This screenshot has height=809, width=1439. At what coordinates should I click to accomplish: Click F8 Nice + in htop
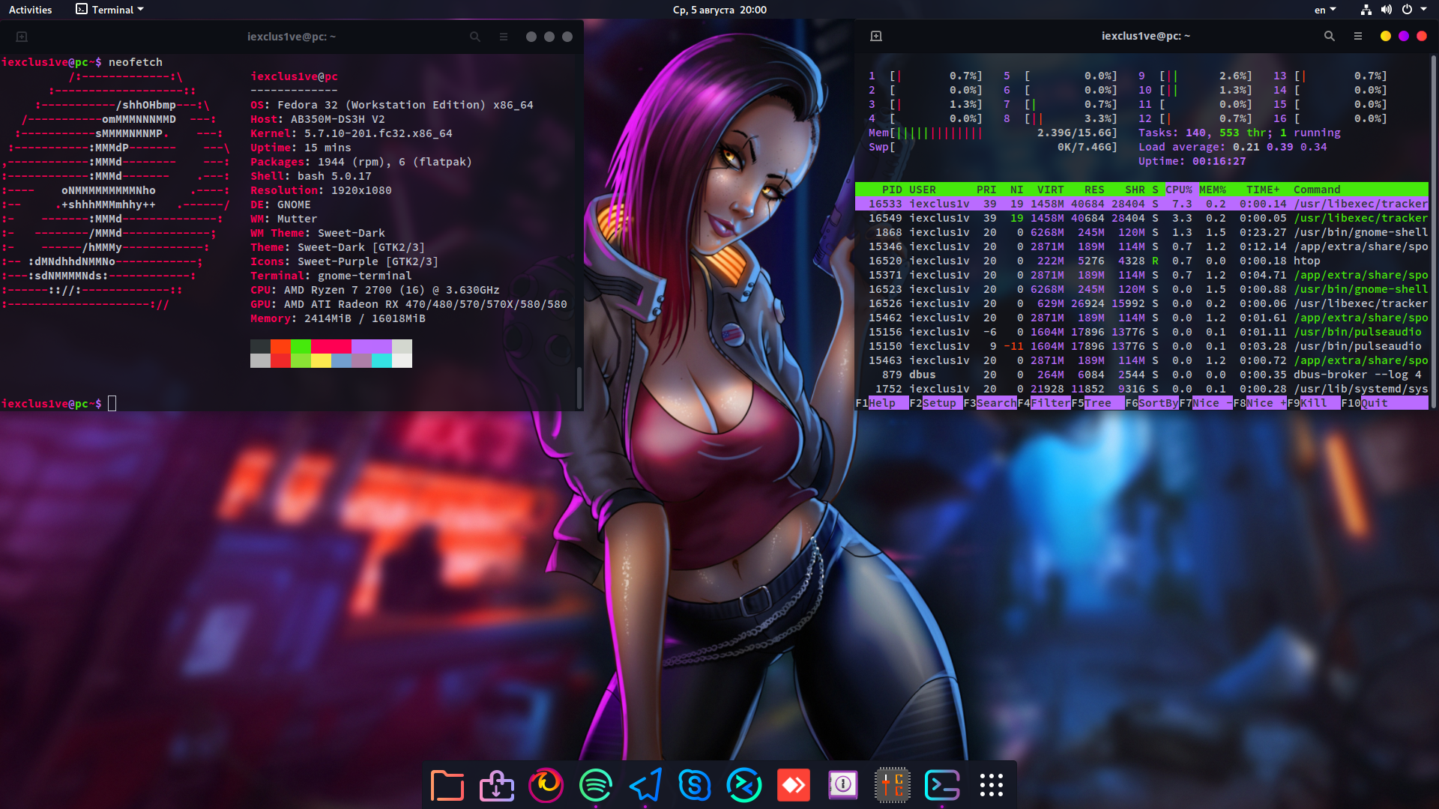coord(1260,403)
